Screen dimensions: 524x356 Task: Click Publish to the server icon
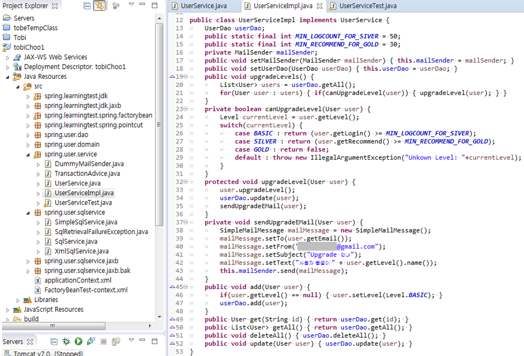[116, 341]
